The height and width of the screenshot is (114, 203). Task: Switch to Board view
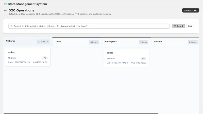[178, 26]
